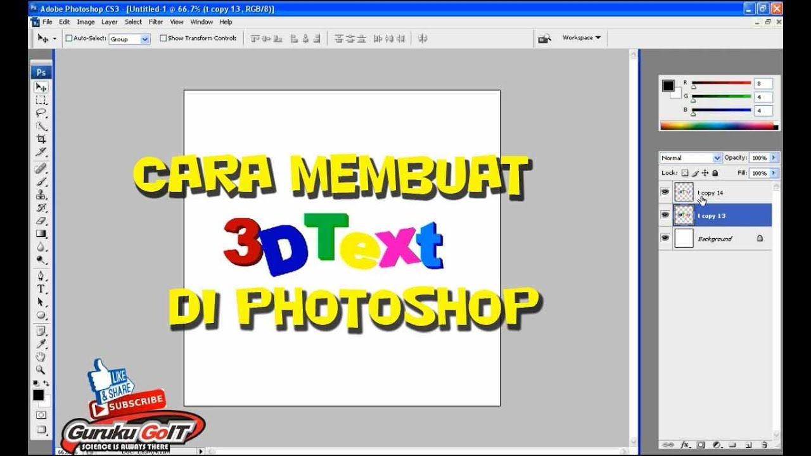
Task: Select the Eraser tool
Action: pos(41,221)
